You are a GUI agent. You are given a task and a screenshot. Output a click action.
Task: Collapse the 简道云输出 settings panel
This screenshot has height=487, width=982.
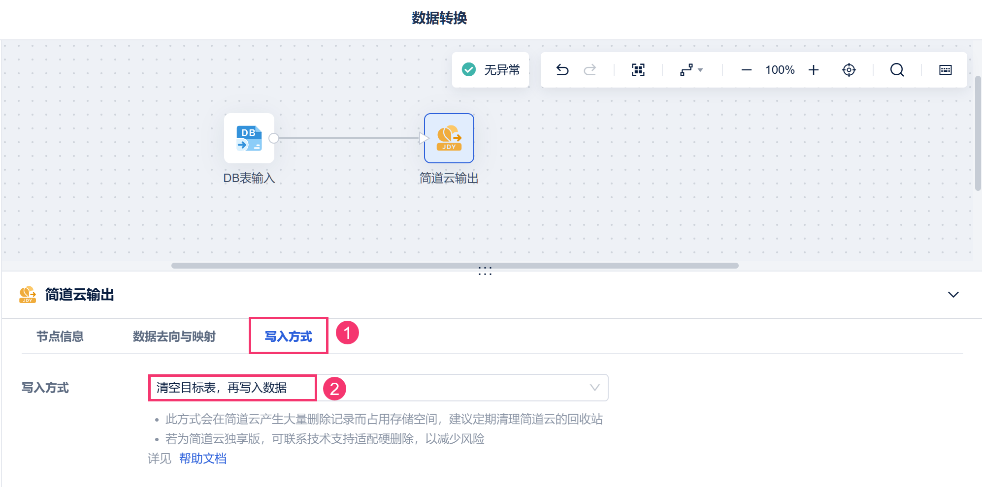click(x=953, y=295)
